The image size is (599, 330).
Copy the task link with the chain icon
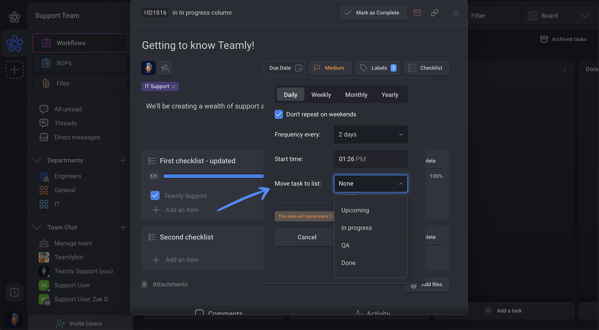(435, 13)
